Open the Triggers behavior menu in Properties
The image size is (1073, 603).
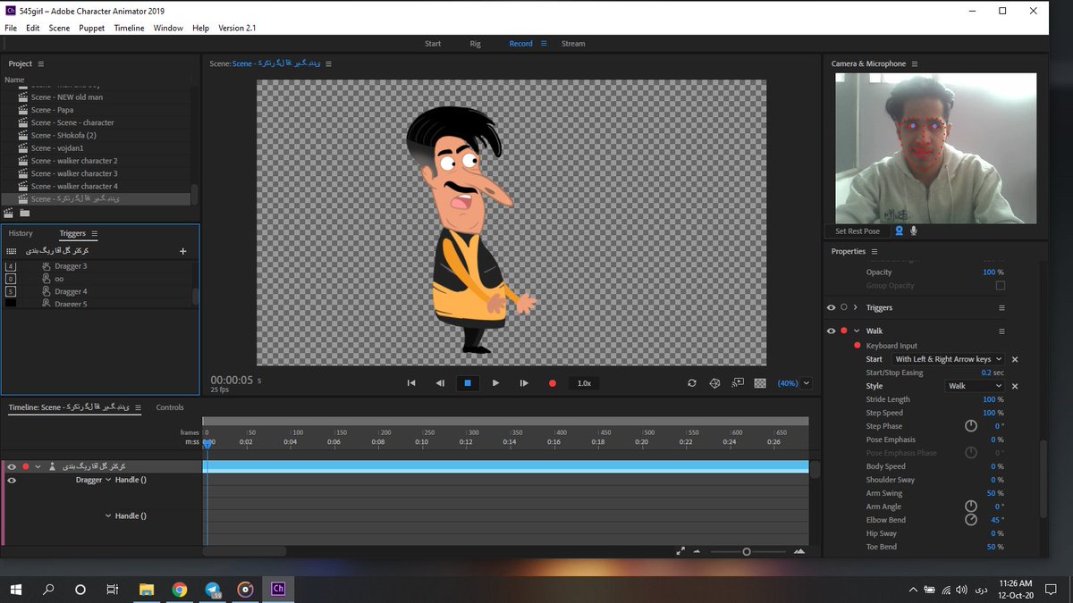point(1001,307)
